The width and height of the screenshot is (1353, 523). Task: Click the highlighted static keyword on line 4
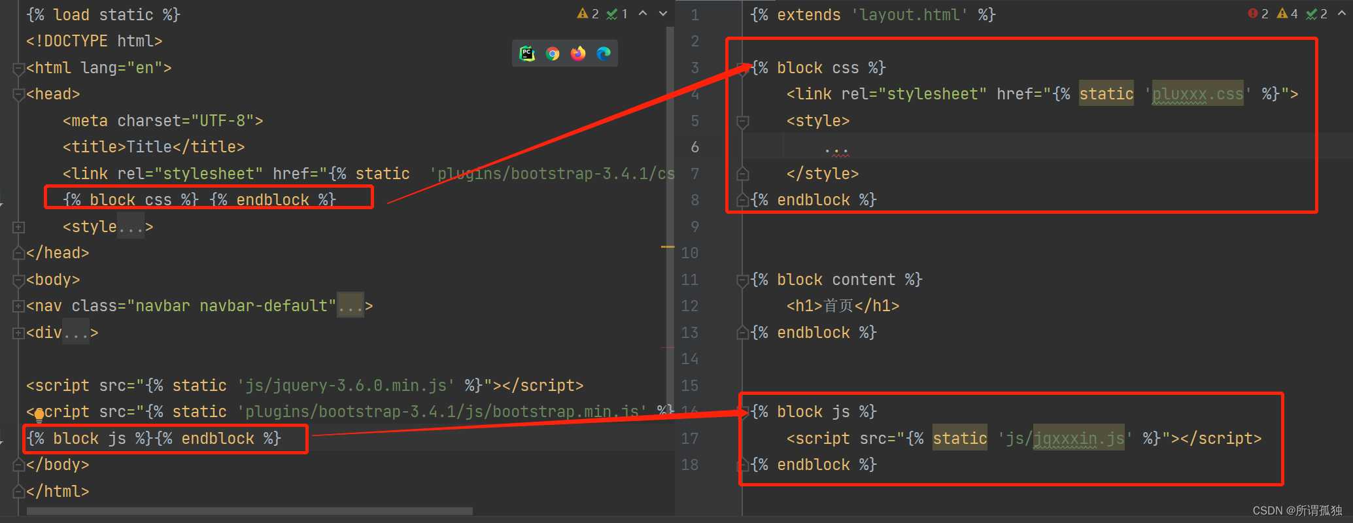pos(1106,94)
